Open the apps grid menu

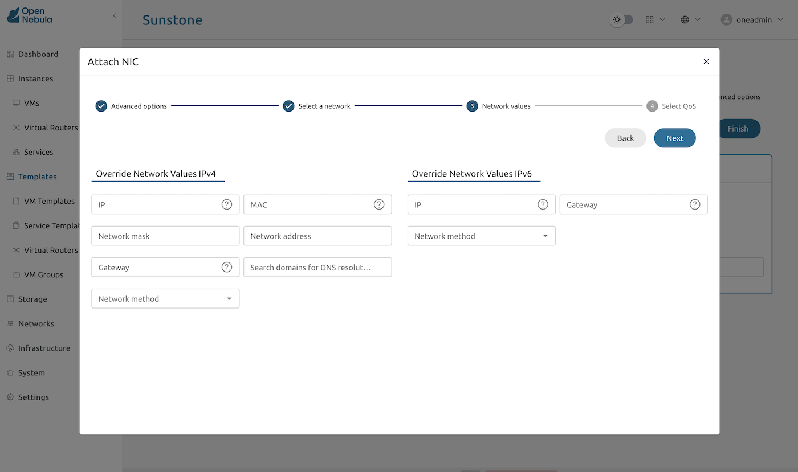(x=654, y=19)
